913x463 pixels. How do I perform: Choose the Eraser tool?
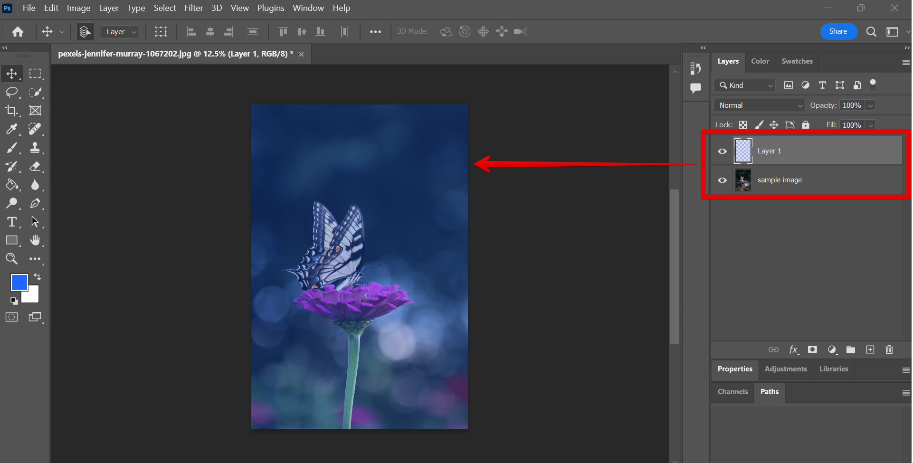pos(35,166)
